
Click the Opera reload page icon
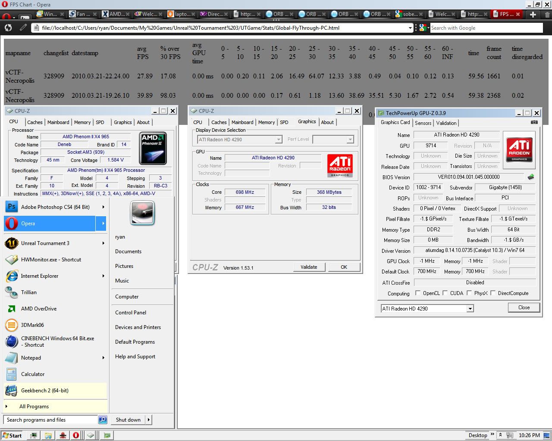coord(8,28)
